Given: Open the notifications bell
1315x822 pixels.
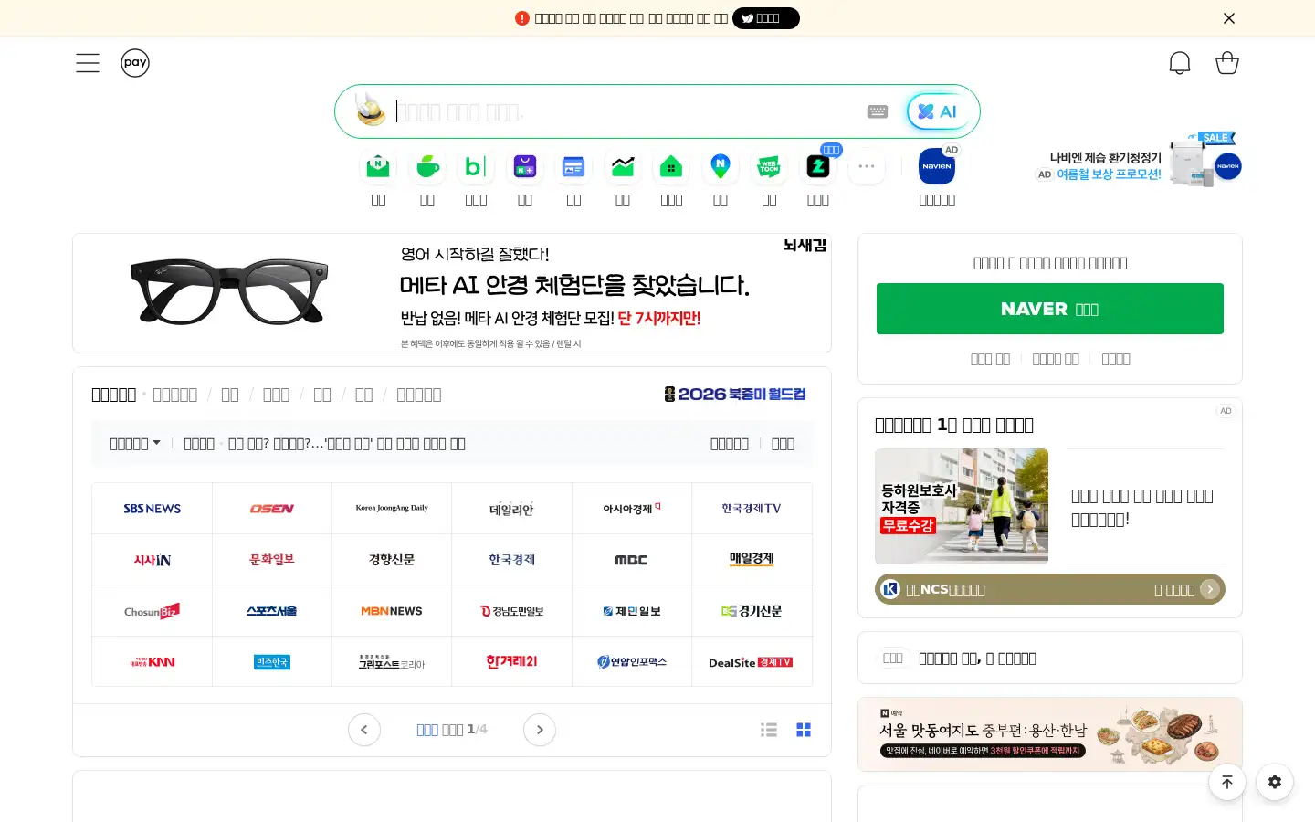Looking at the screenshot, I should (x=1180, y=63).
